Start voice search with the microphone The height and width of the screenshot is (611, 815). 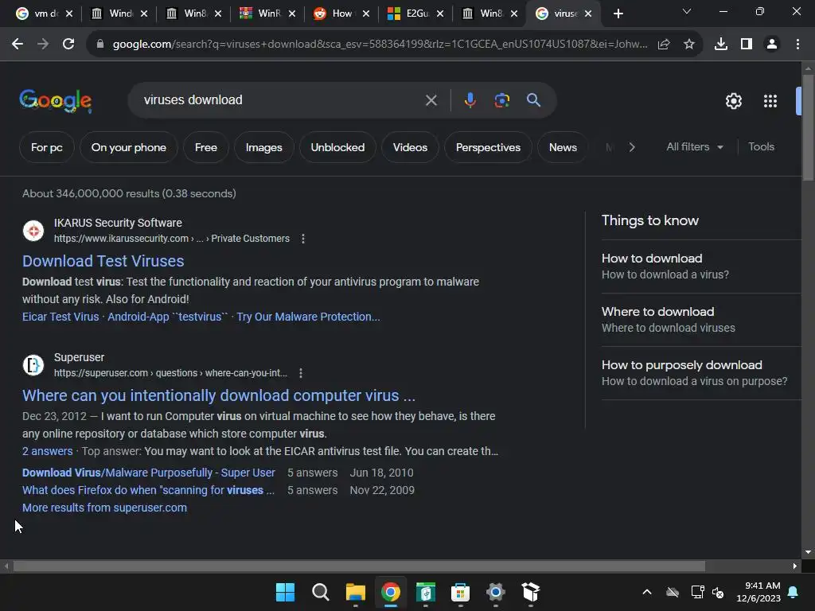click(470, 100)
